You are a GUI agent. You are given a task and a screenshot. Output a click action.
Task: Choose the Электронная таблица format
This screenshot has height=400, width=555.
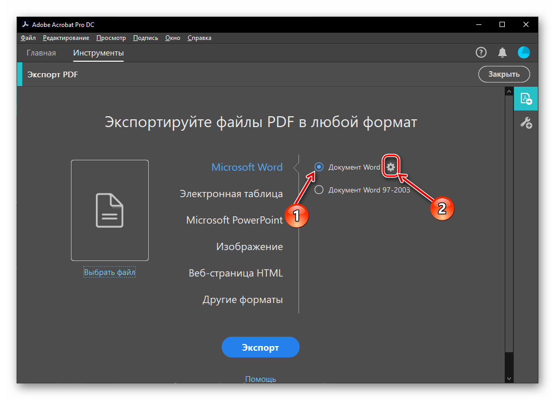tap(231, 194)
